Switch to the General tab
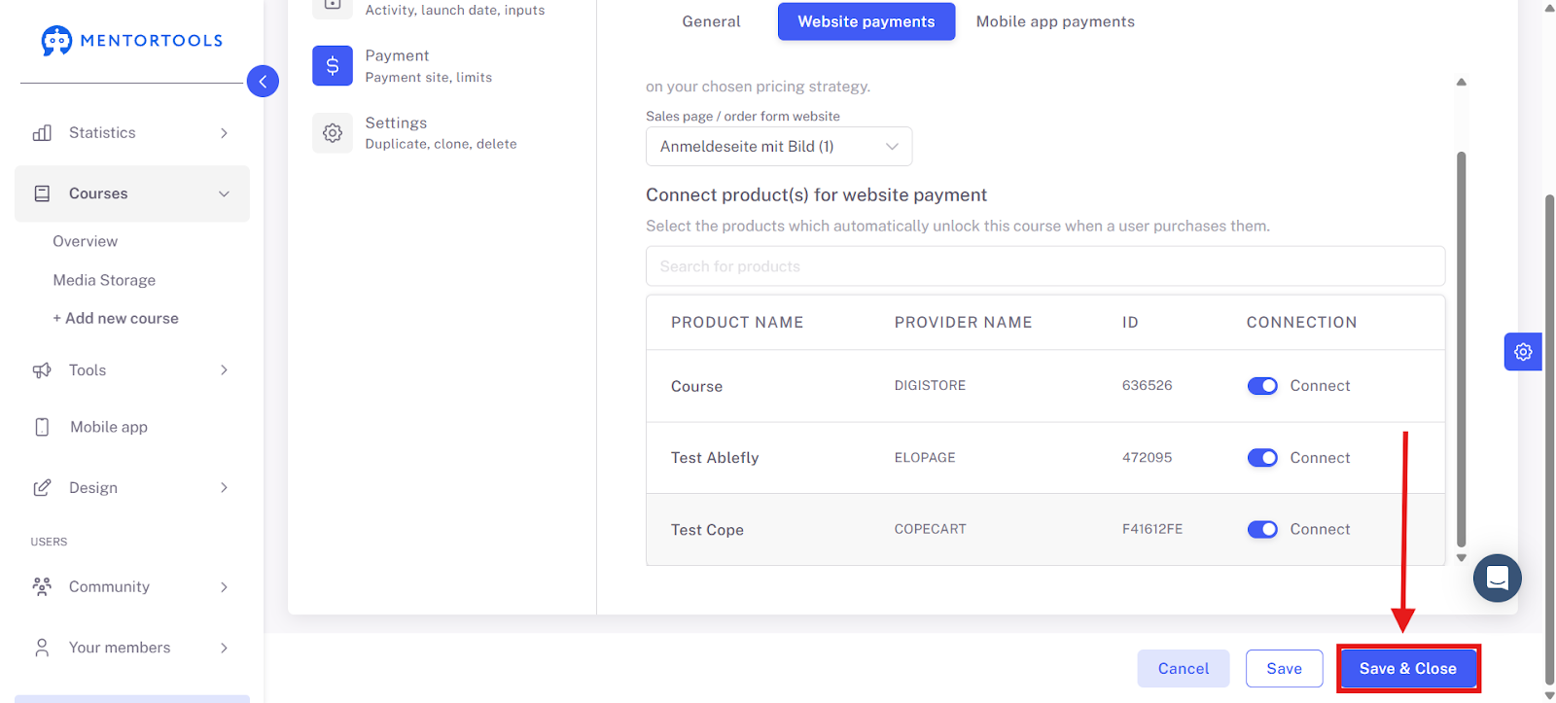This screenshot has height=703, width=1556. click(711, 21)
